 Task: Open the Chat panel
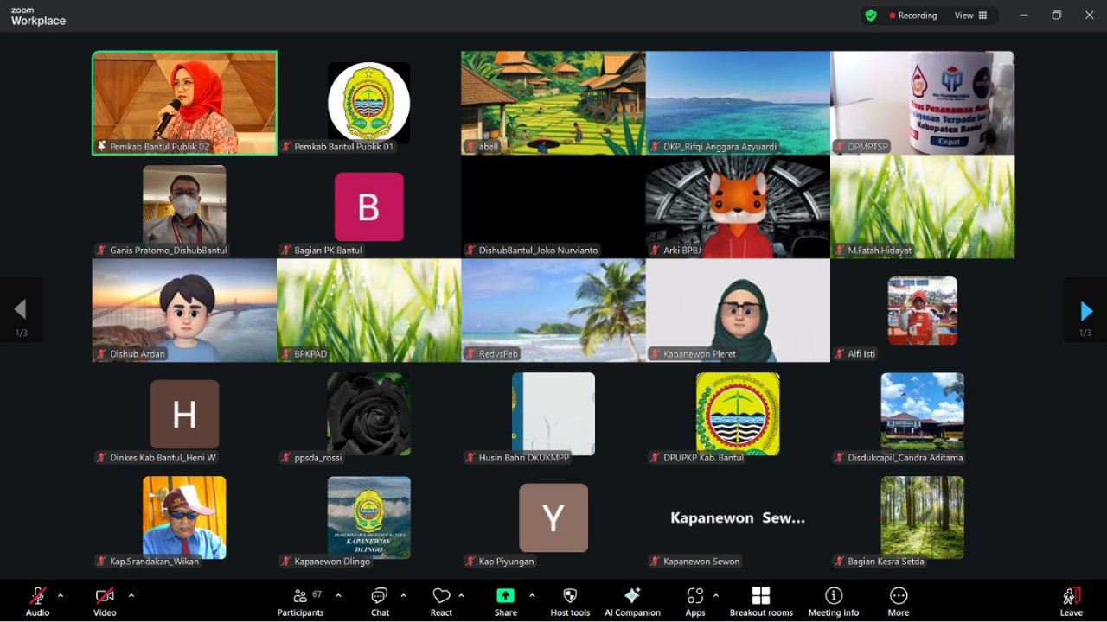(380, 600)
